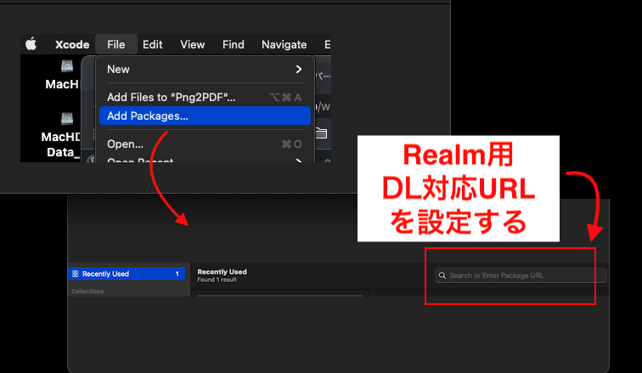Image resolution: width=642 pixels, height=373 pixels.
Task: Open the Navigate menu
Action: coord(284,44)
